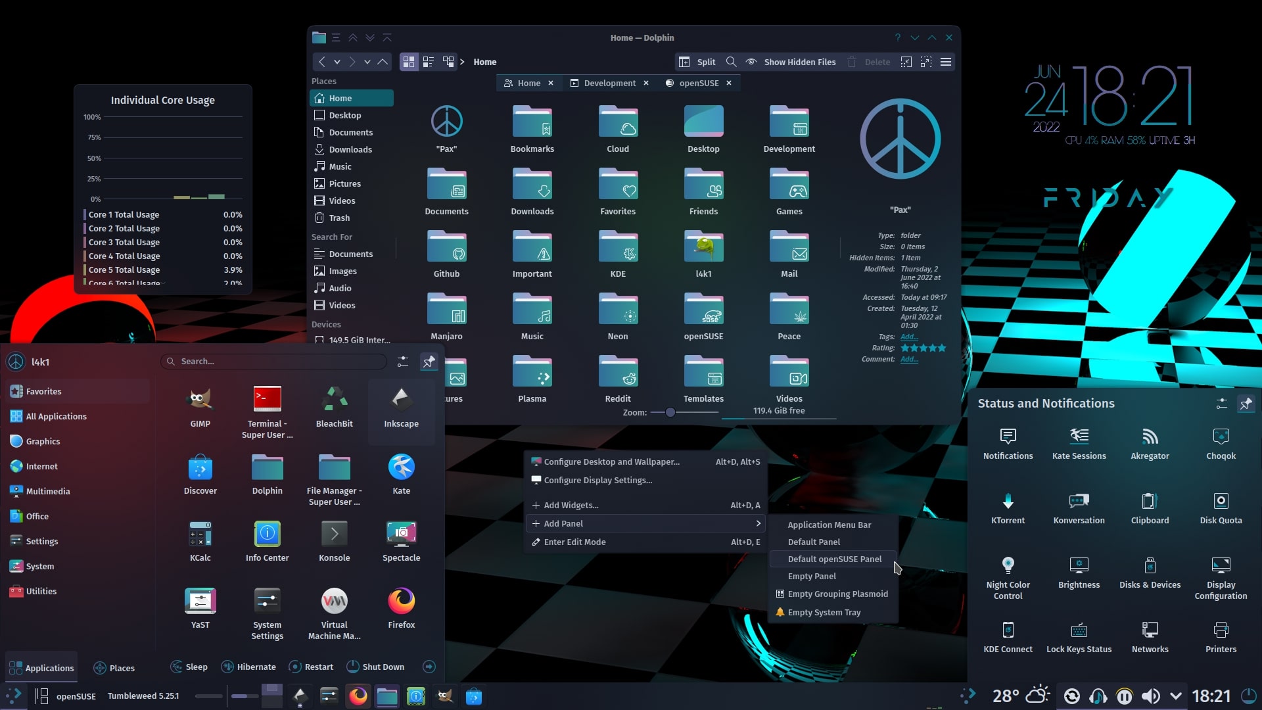The image size is (1262, 710).
Task: Launch Konsole terminal
Action: click(334, 542)
